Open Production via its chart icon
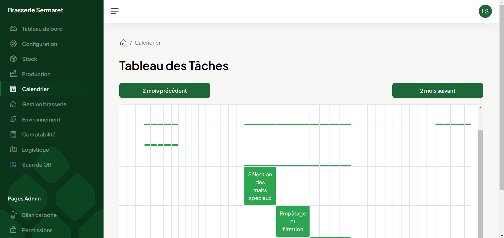This screenshot has width=504, height=238. pos(13,74)
